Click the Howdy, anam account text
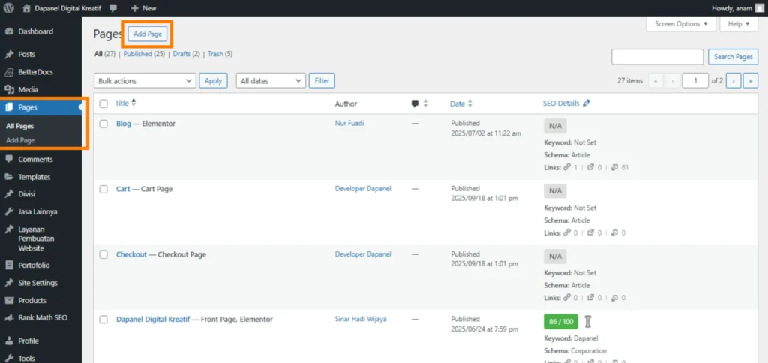 coord(732,8)
